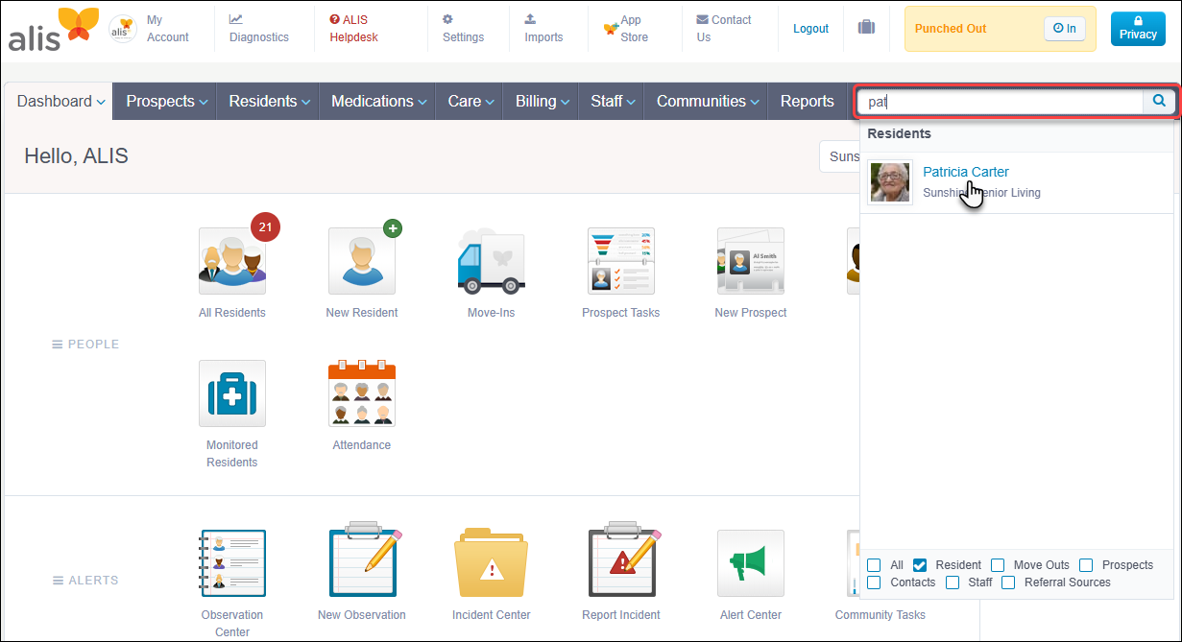
Task: Open the Incident Center folder icon
Action: point(491,562)
